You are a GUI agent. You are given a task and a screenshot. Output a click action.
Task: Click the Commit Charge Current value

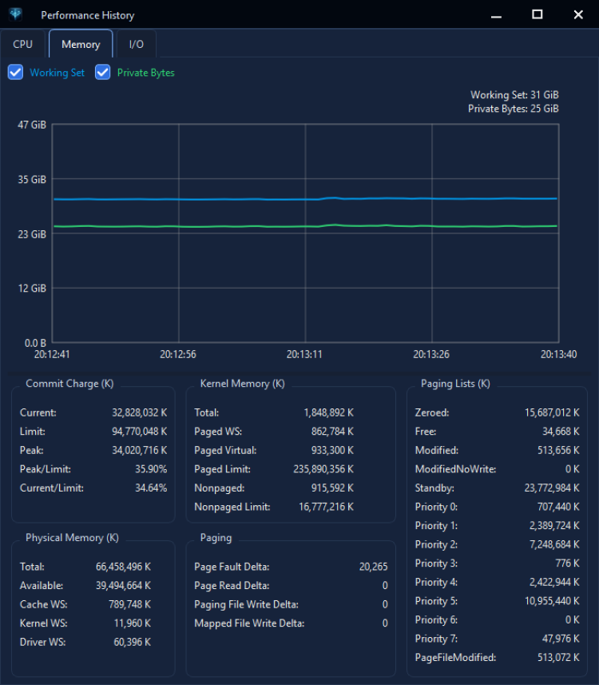pyautogui.click(x=139, y=412)
